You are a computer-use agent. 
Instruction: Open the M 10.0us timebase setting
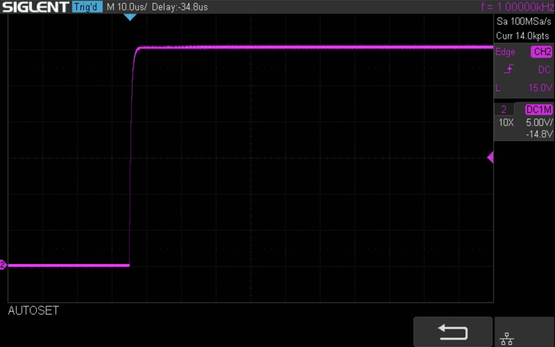(127, 7)
